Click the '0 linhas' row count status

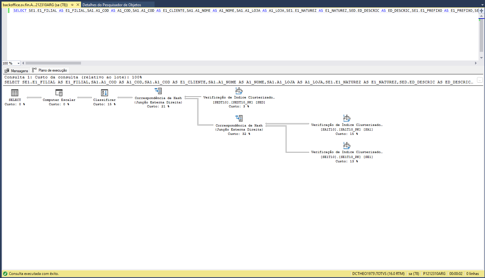[473, 273]
